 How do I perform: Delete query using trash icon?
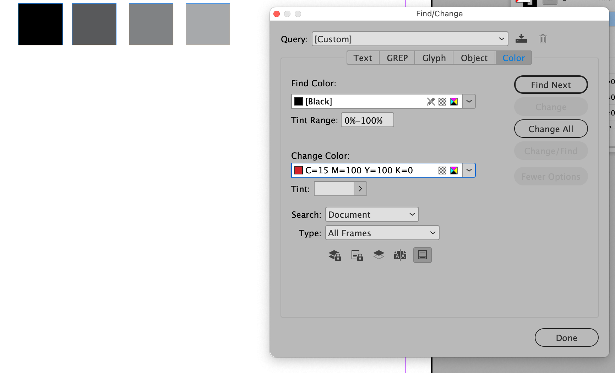pyautogui.click(x=542, y=39)
